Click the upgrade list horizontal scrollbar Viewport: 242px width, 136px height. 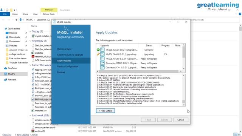(139, 71)
